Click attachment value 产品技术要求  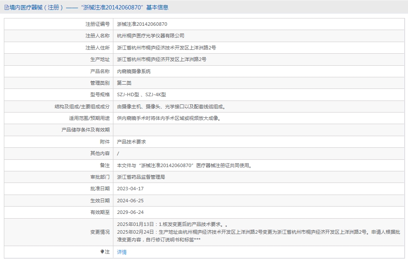(131, 142)
